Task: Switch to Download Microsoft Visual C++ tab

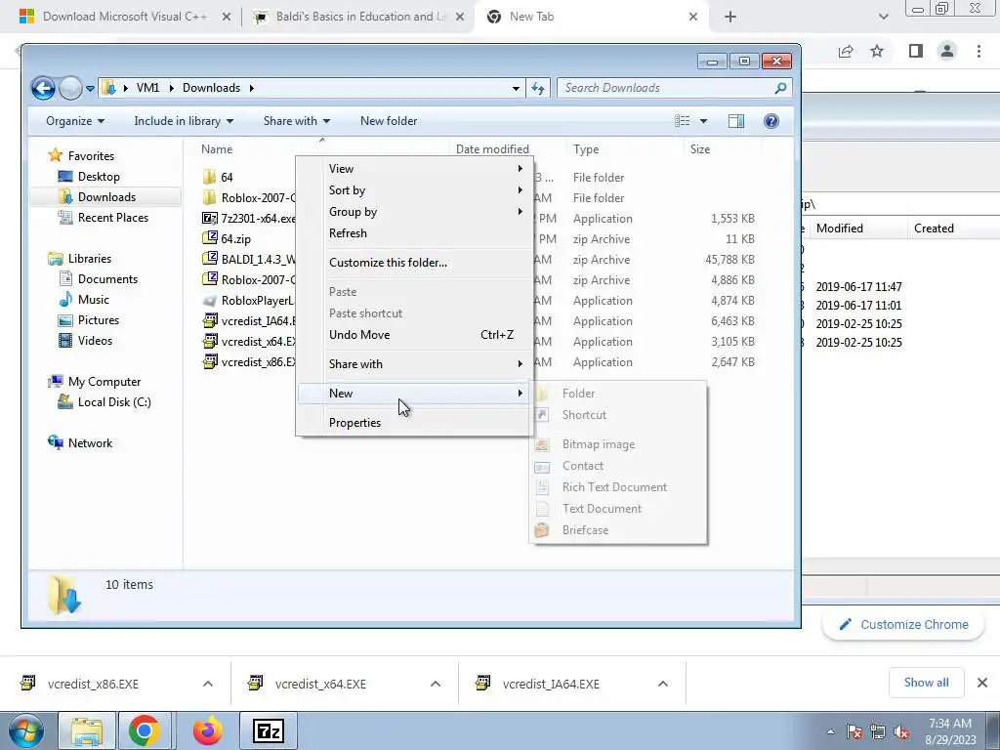Action: [124, 17]
